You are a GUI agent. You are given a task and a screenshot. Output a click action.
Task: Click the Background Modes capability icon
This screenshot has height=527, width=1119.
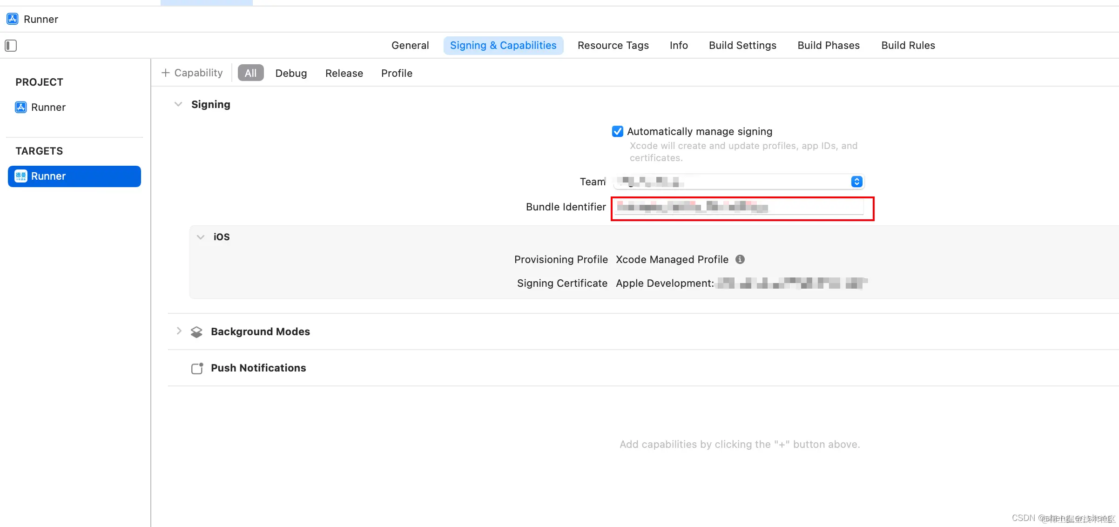tap(196, 332)
